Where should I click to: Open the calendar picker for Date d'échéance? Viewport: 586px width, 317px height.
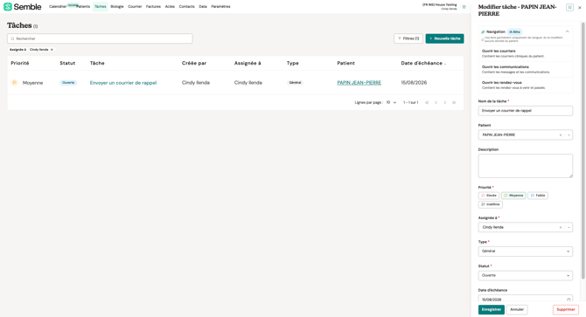pos(569,300)
